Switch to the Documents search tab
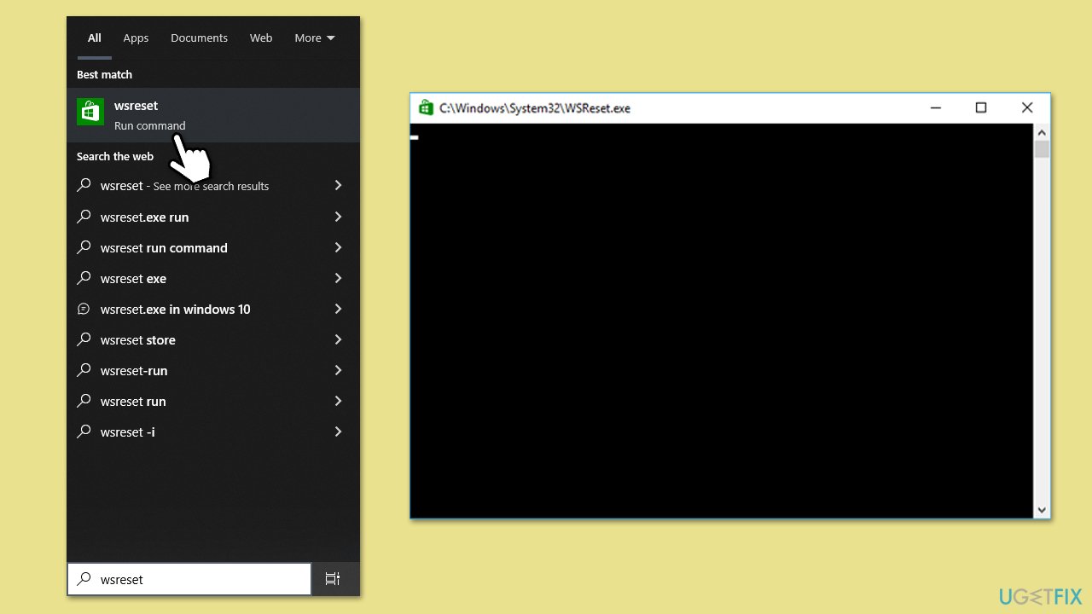 [x=199, y=38]
